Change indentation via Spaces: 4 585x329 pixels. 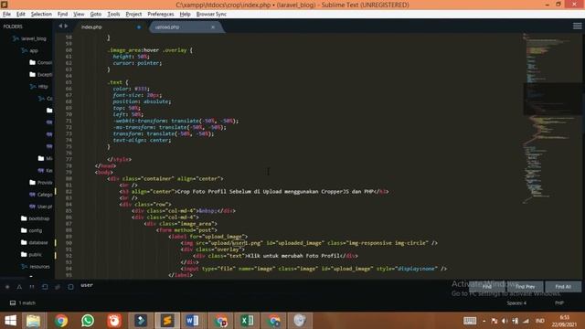[x=516, y=302]
